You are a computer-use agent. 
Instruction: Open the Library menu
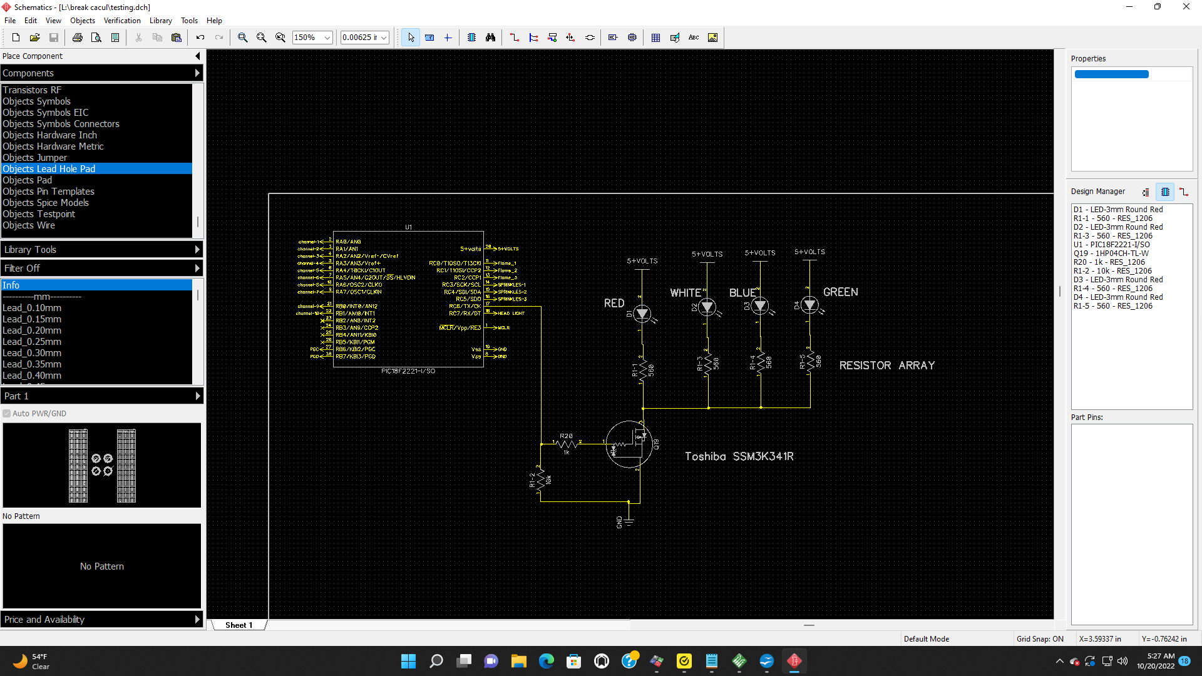click(161, 21)
